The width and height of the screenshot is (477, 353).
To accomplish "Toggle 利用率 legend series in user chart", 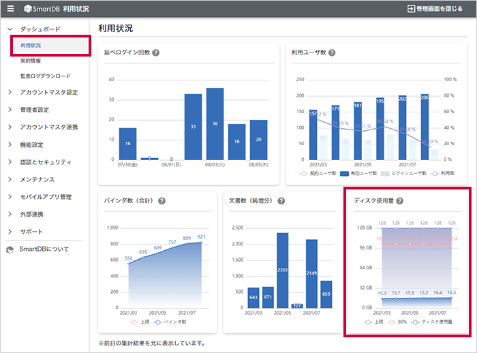I will 442,174.
